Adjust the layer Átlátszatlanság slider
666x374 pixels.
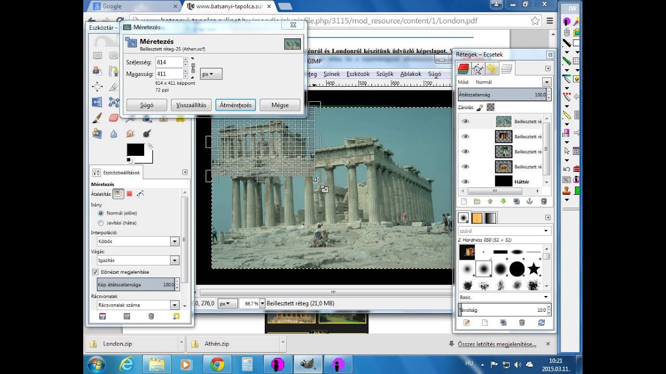504,95
